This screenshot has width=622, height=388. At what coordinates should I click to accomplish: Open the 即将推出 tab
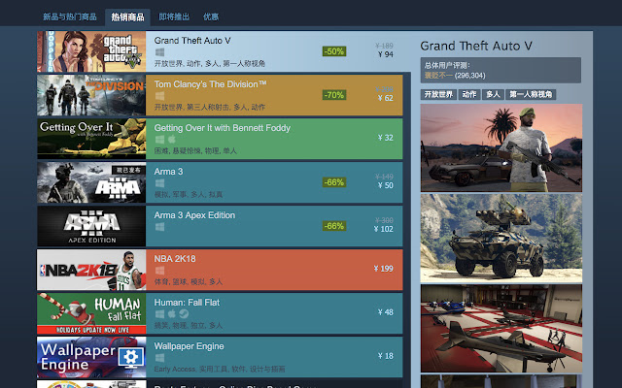coord(174,17)
